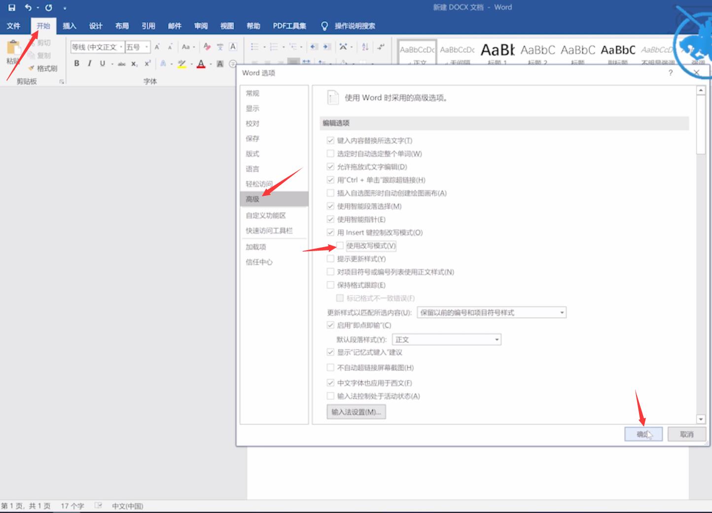Increase paragraph indent

[x=326, y=47]
